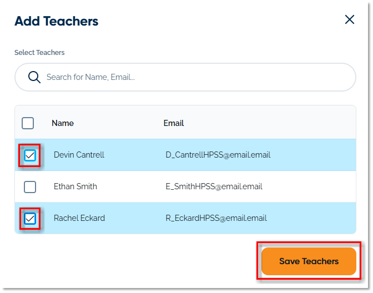
Task: Click the Select Teachers label
Action: tap(39, 53)
